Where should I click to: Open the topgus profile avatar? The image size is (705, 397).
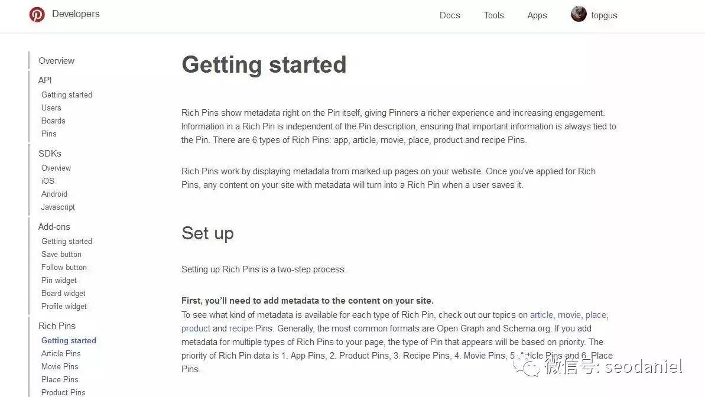(x=579, y=14)
